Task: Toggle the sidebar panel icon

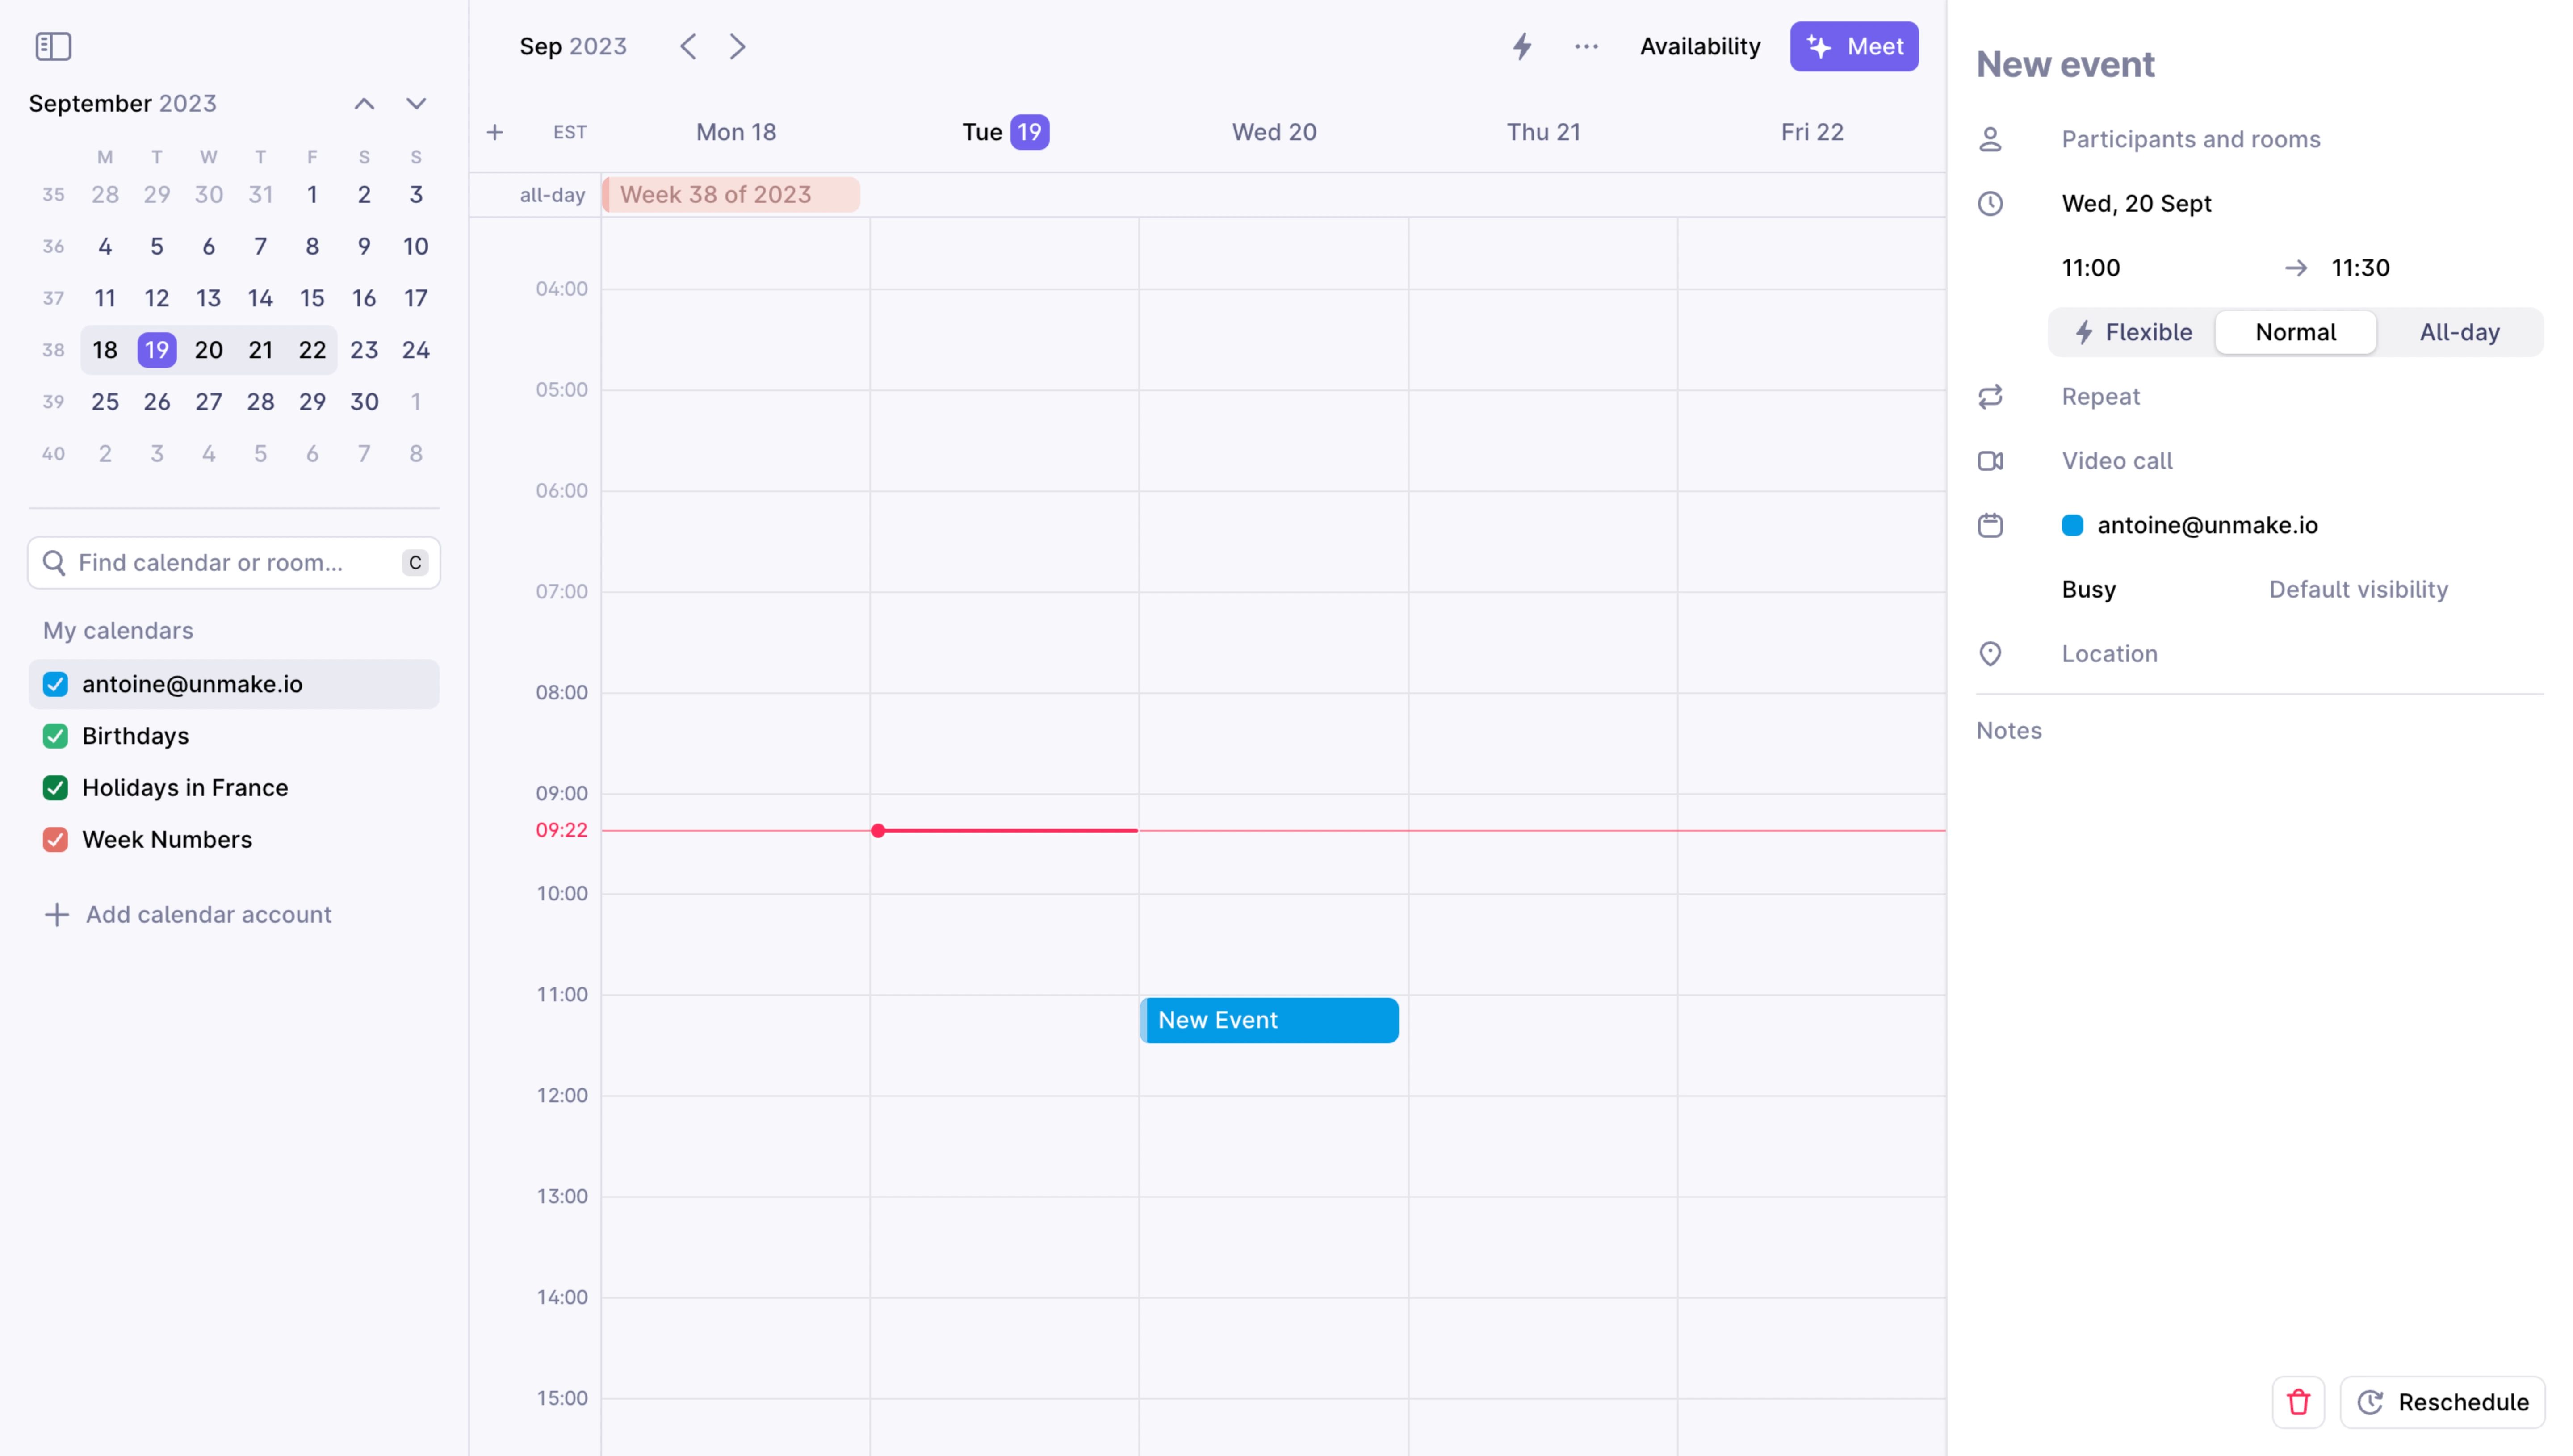Action: pyautogui.click(x=53, y=46)
